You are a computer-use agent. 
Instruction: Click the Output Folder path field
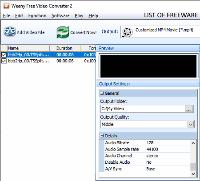coord(143,109)
